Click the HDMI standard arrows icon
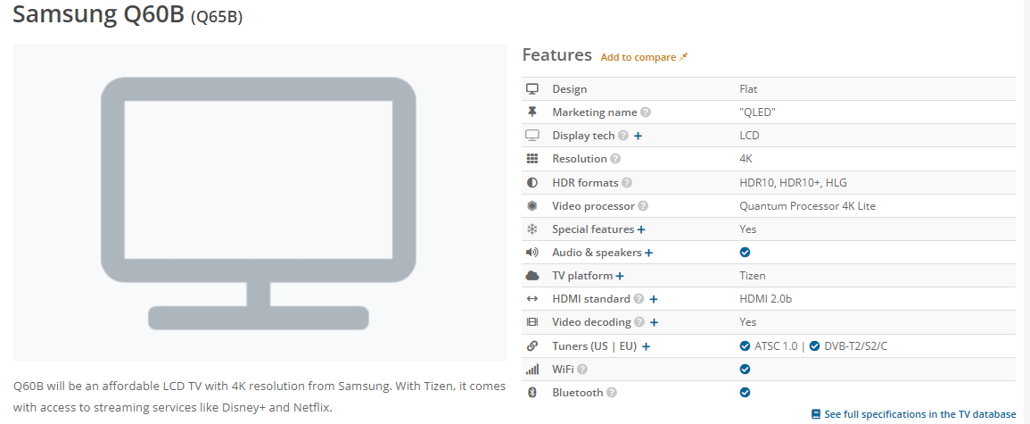 [x=532, y=299]
